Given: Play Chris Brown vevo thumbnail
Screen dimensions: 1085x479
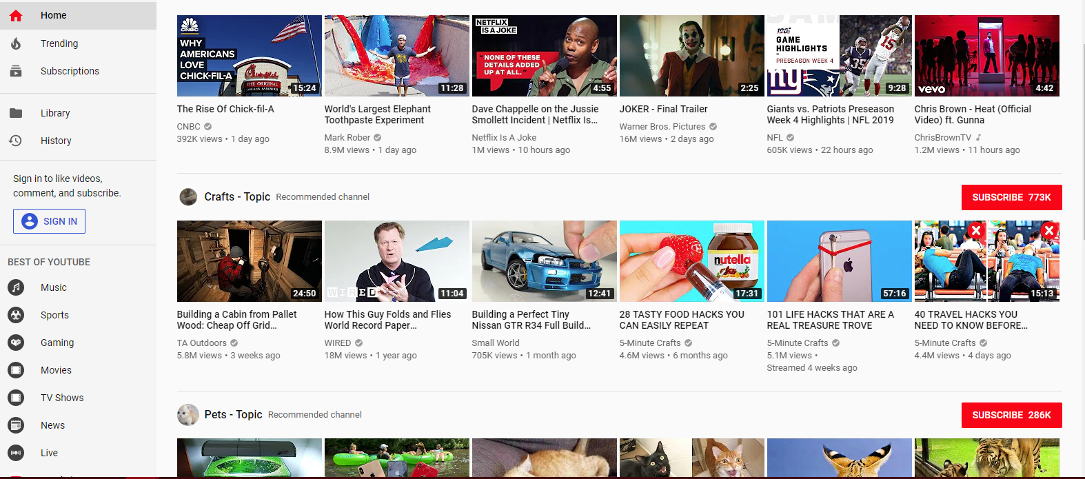Looking at the screenshot, I should click(987, 56).
